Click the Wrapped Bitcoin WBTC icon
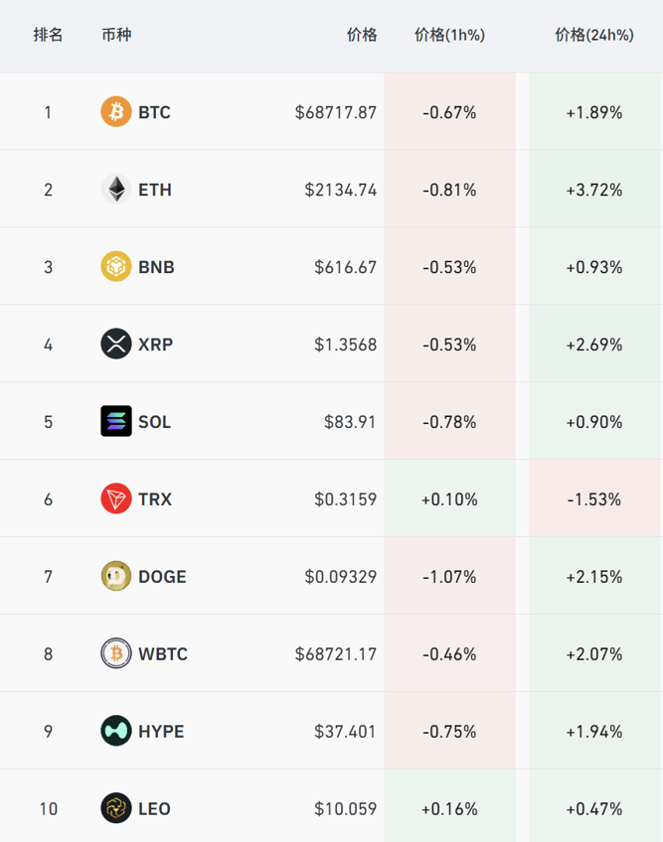Image resolution: width=663 pixels, height=842 pixels. pyautogui.click(x=116, y=654)
